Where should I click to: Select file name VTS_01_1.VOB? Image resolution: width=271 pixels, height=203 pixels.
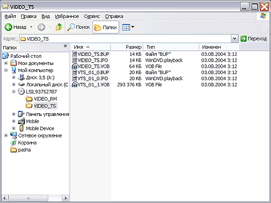pos(94,85)
